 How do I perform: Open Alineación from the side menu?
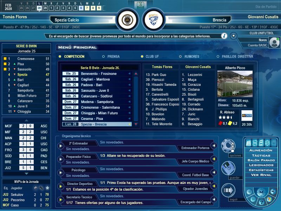[261, 150]
